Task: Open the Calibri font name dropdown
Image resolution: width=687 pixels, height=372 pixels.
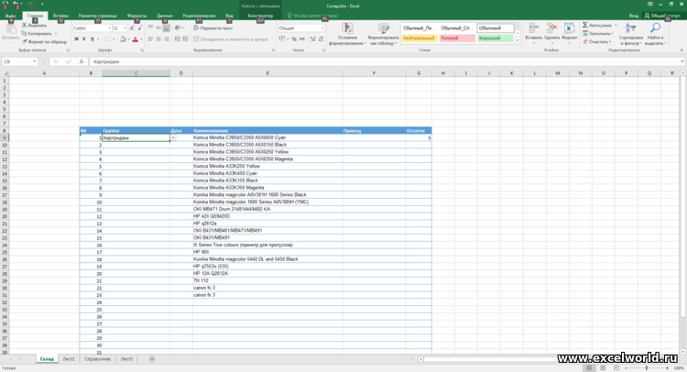Action: coord(109,28)
